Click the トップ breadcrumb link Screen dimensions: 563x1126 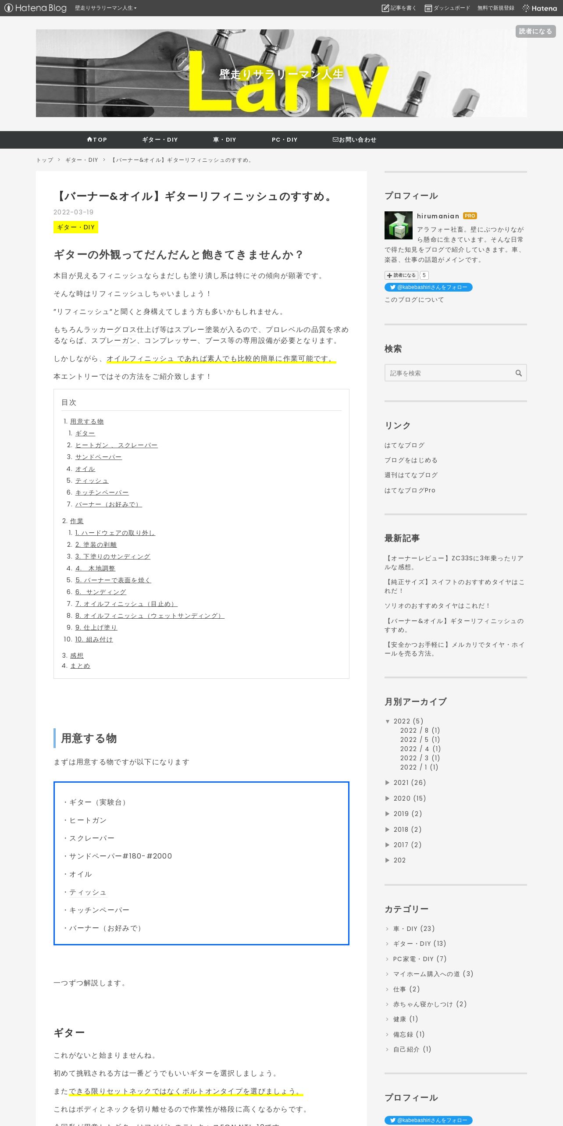coord(45,160)
